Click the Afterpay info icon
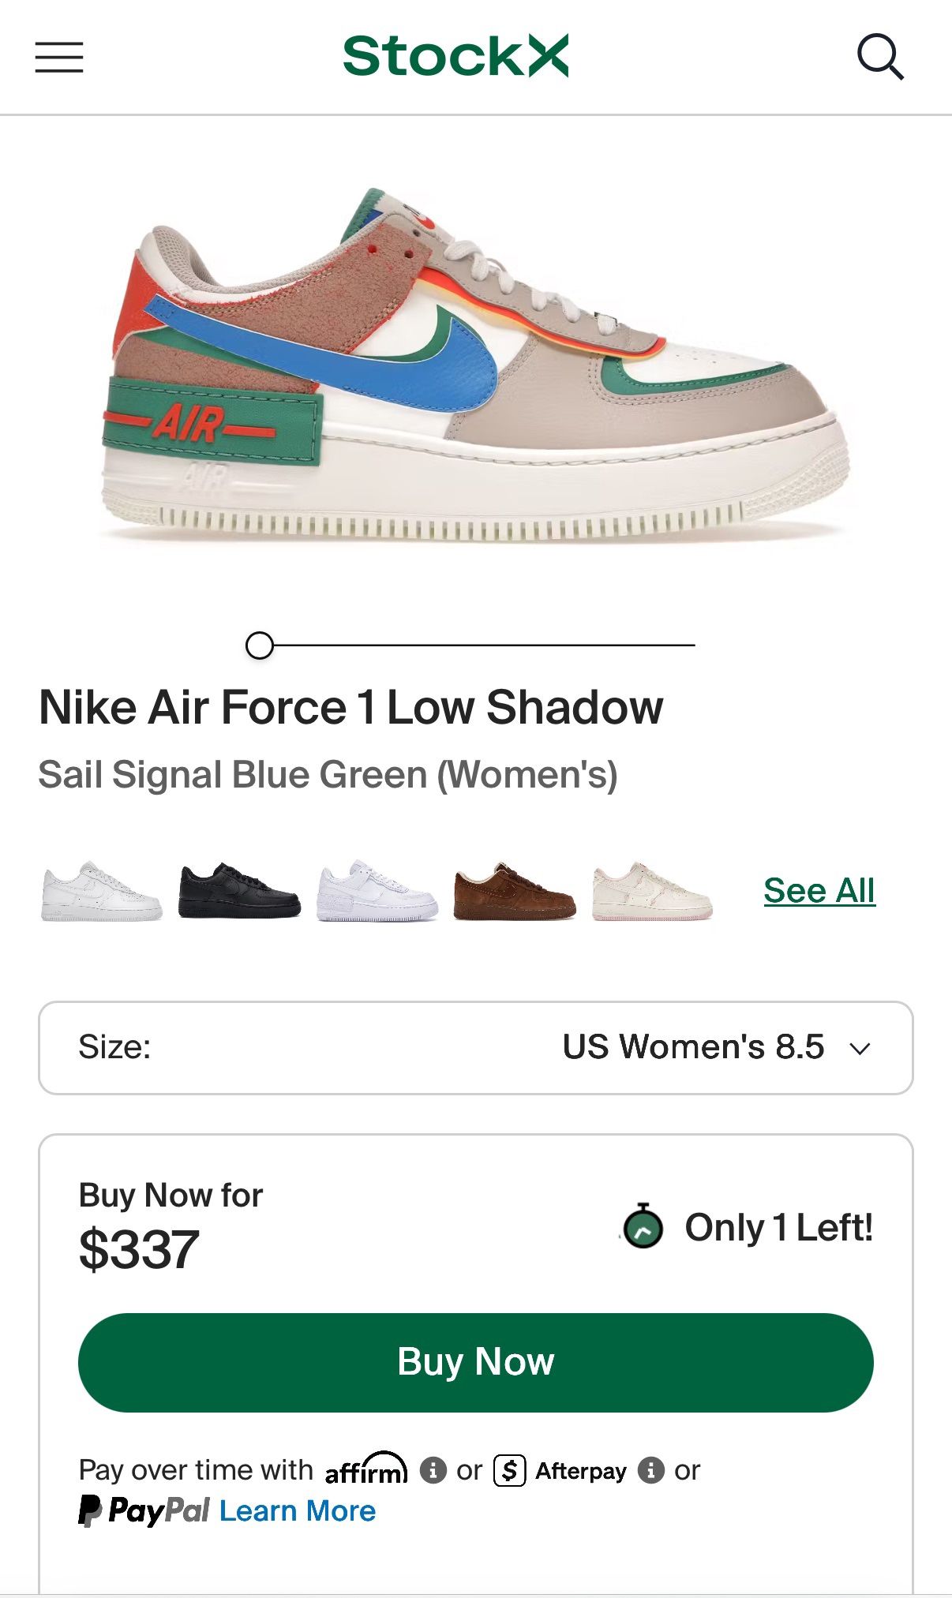 (650, 1470)
